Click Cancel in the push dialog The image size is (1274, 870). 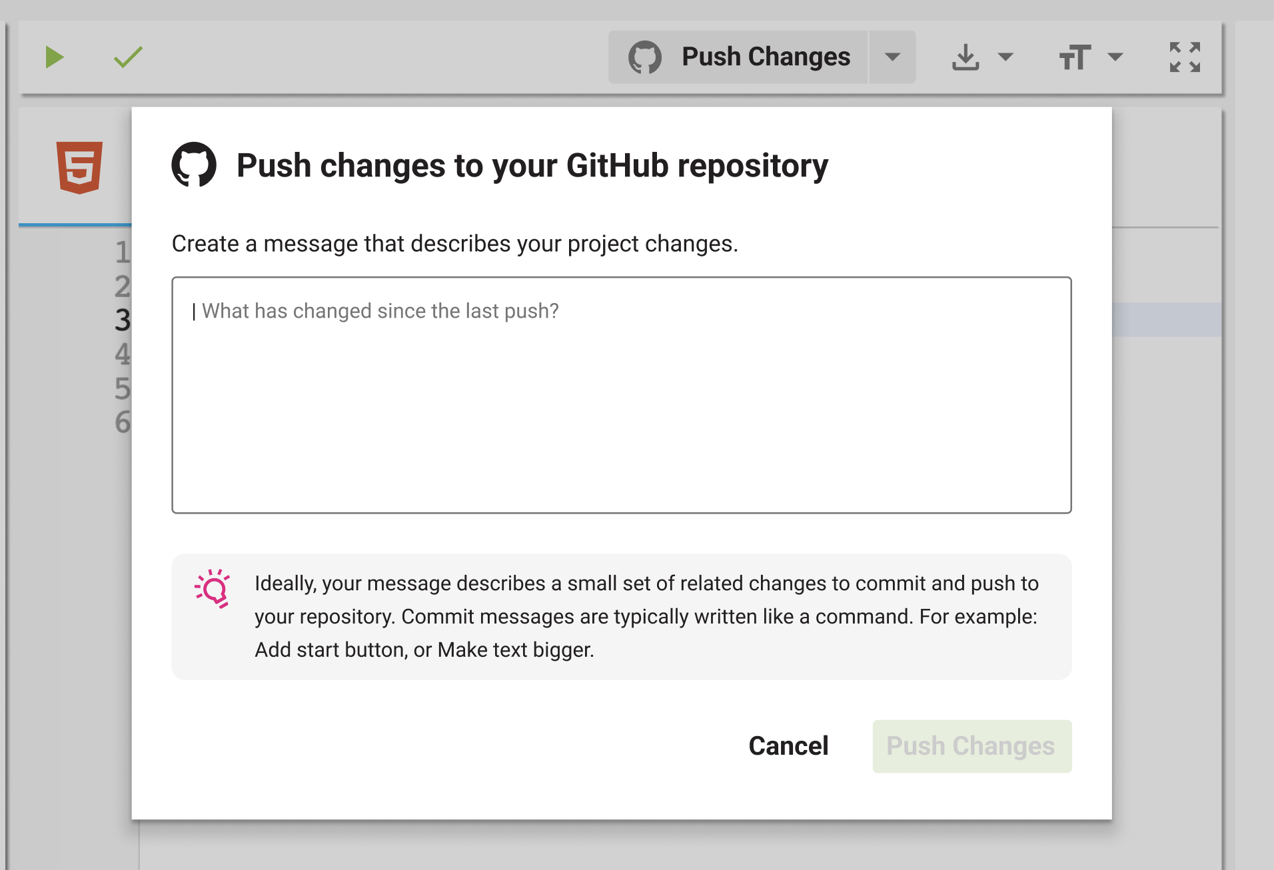788,746
